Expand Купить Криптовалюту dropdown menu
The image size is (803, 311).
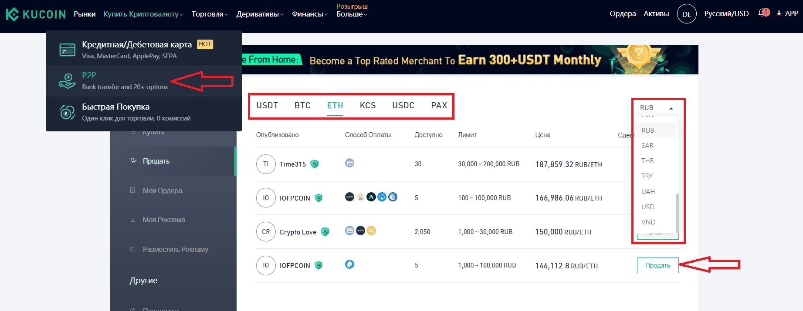pos(143,14)
